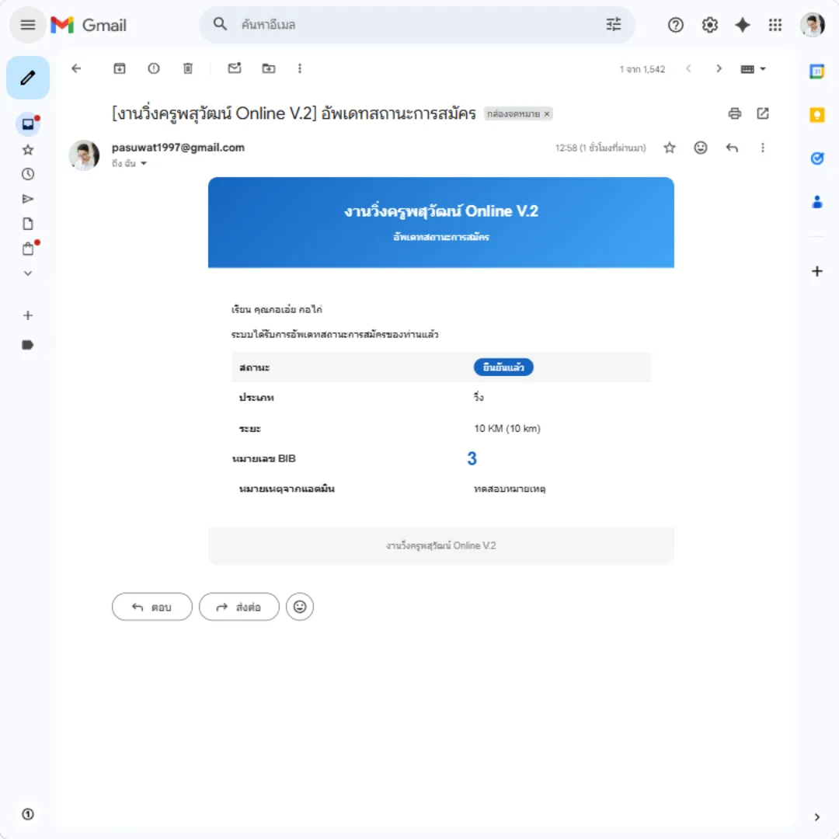839x839 pixels.
Task: Go to Inbox in sidebar
Action: tap(28, 124)
